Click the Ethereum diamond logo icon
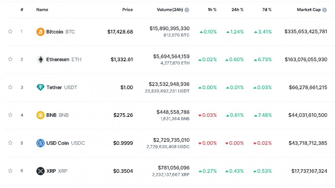The image size is (335, 188). [40, 59]
